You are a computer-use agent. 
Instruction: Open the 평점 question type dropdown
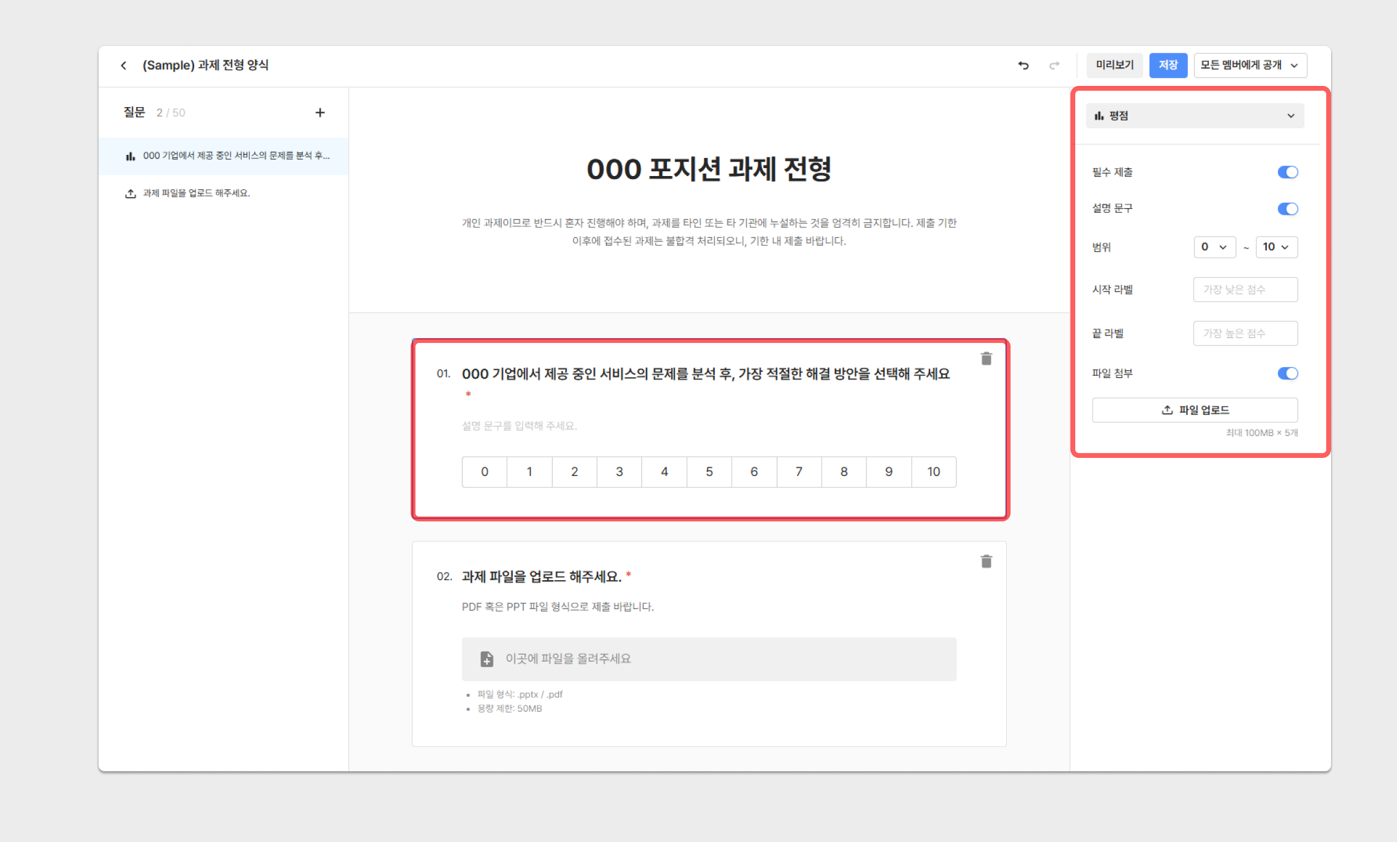click(1195, 116)
